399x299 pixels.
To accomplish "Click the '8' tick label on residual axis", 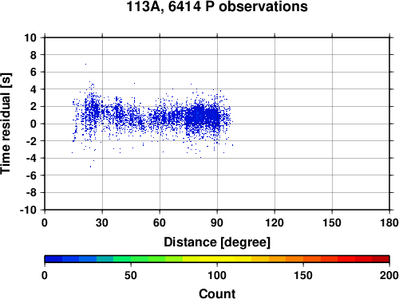I will [x=34, y=55].
